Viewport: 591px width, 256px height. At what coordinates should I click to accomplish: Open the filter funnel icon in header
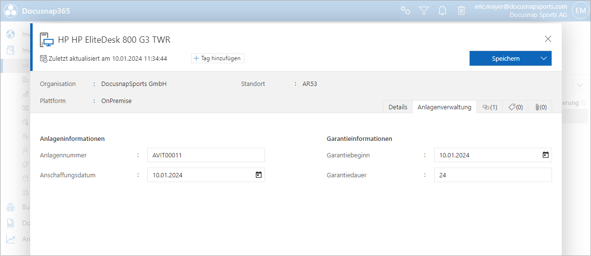(424, 10)
